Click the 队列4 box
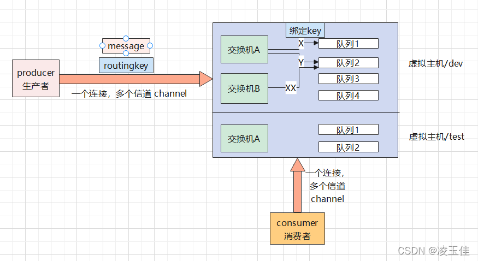Image resolution: width=478 pixels, height=261 pixels. tap(348, 96)
